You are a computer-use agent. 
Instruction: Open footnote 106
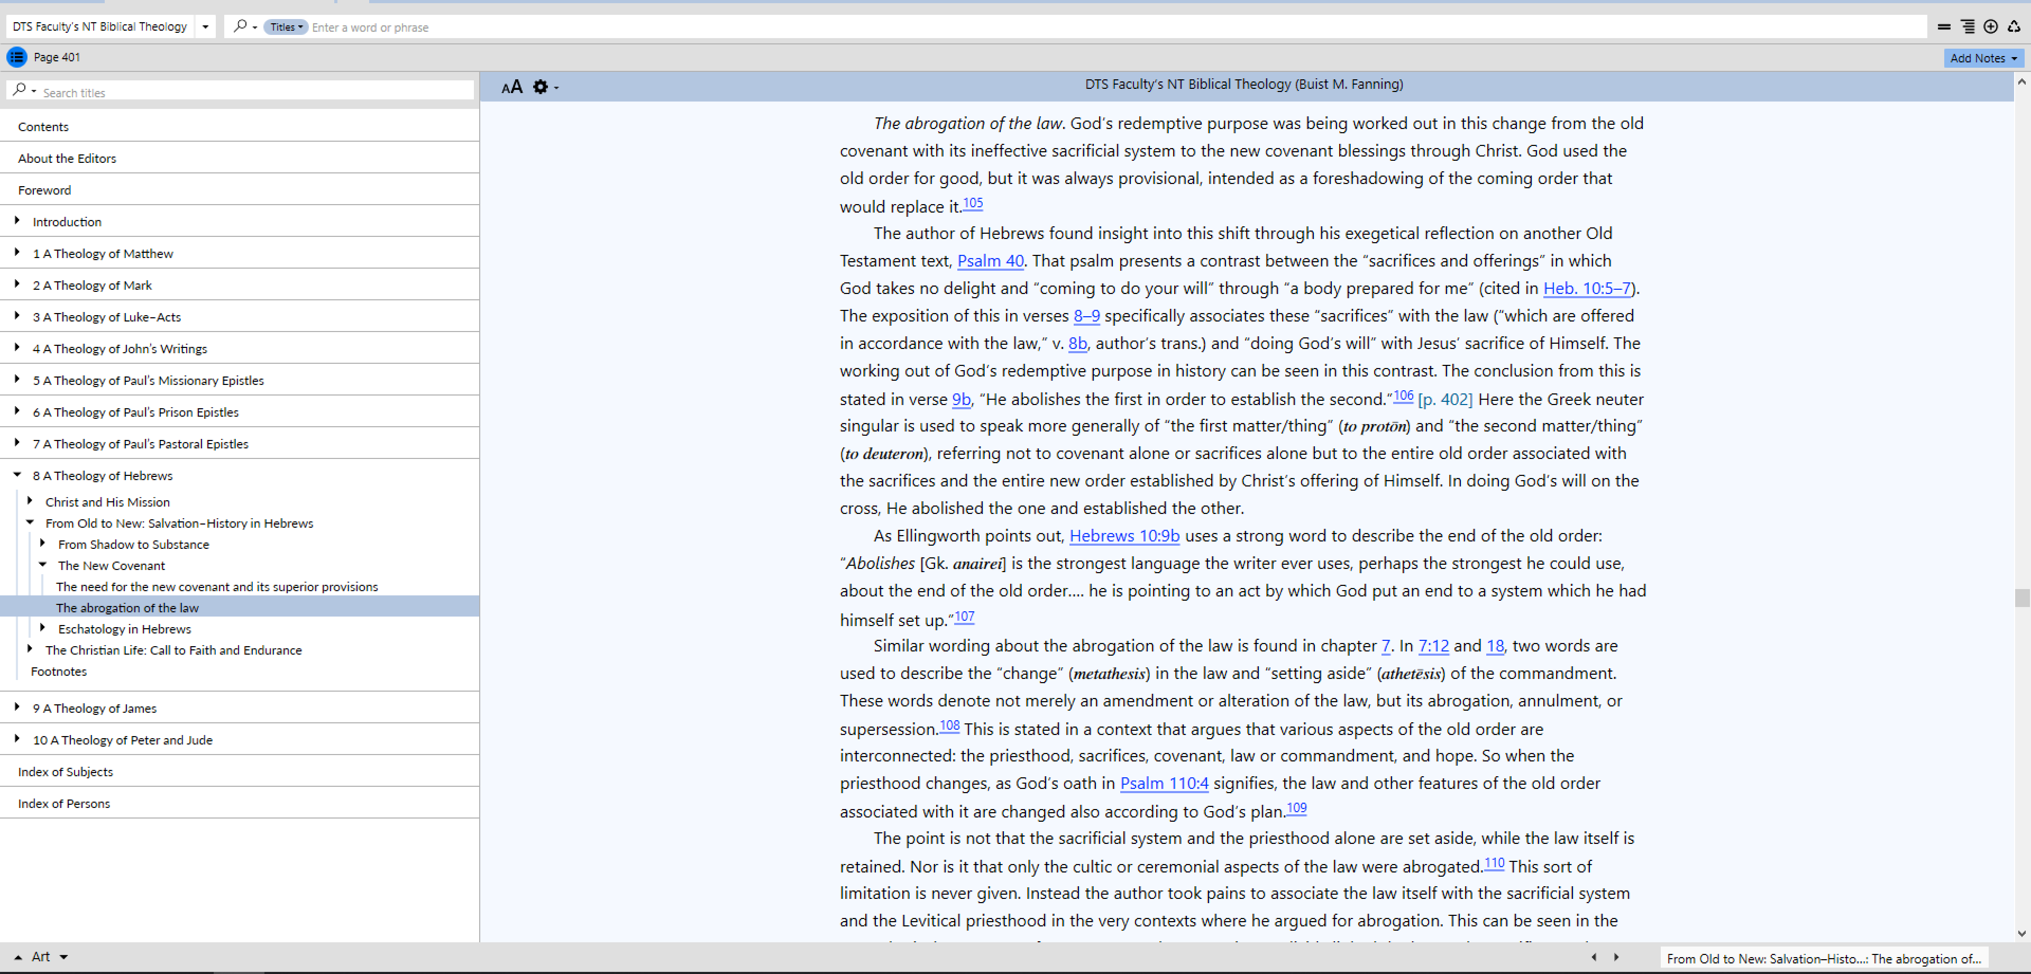1403,396
